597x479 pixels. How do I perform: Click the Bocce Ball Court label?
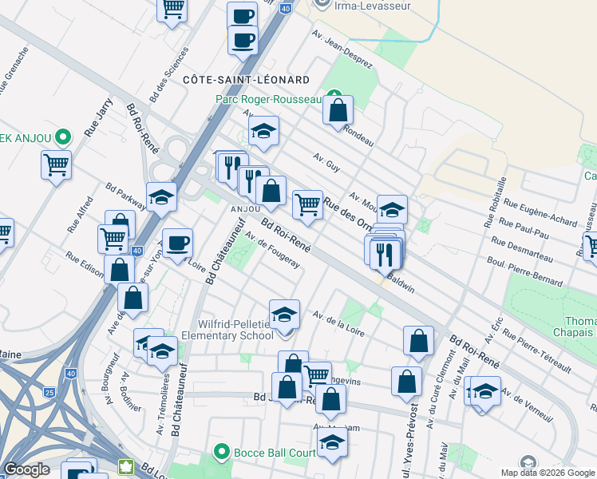pyautogui.click(x=275, y=453)
